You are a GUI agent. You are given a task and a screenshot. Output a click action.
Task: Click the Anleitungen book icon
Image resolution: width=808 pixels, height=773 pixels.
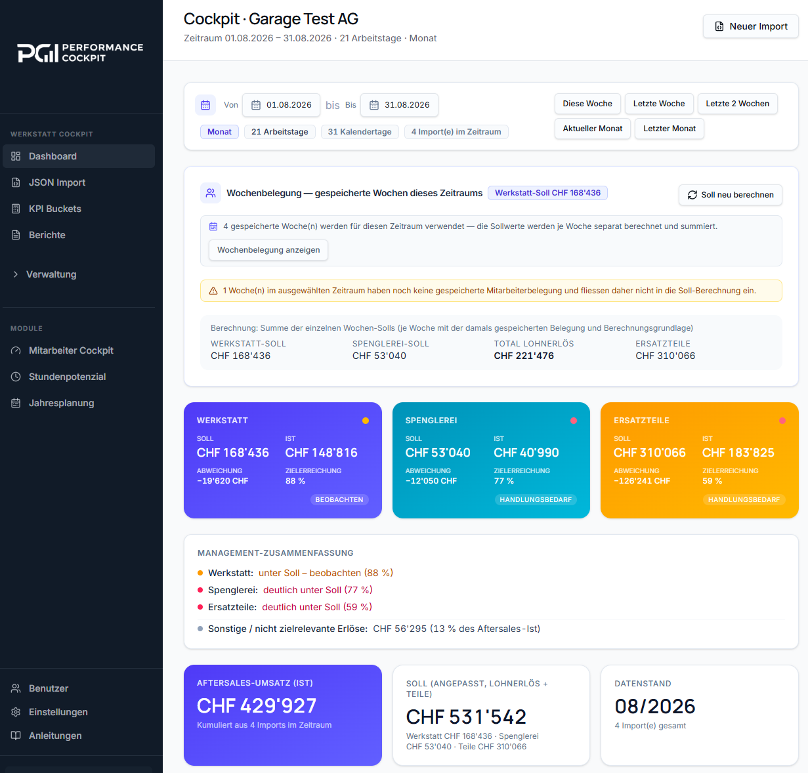click(16, 736)
